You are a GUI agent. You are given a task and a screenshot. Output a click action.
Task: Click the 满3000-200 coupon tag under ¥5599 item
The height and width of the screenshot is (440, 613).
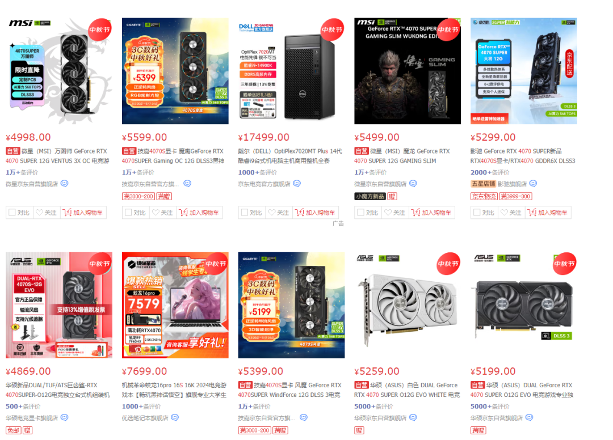138,196
